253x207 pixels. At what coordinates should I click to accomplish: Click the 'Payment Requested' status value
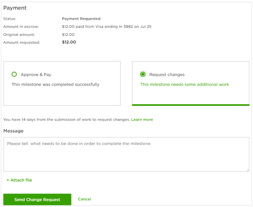point(81,19)
